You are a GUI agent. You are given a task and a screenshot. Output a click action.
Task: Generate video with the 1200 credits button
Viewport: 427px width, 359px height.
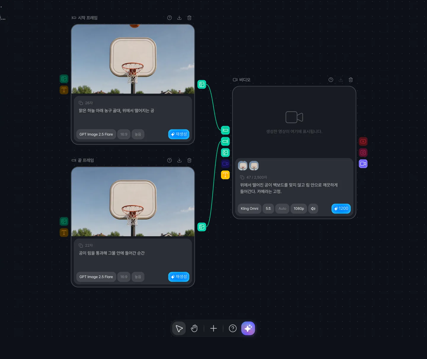point(341,209)
